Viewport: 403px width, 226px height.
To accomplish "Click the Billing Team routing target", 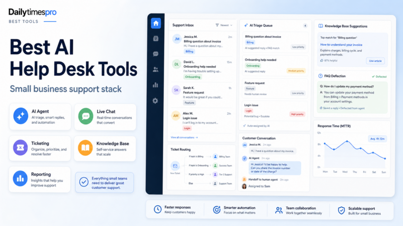I will (x=222, y=156).
